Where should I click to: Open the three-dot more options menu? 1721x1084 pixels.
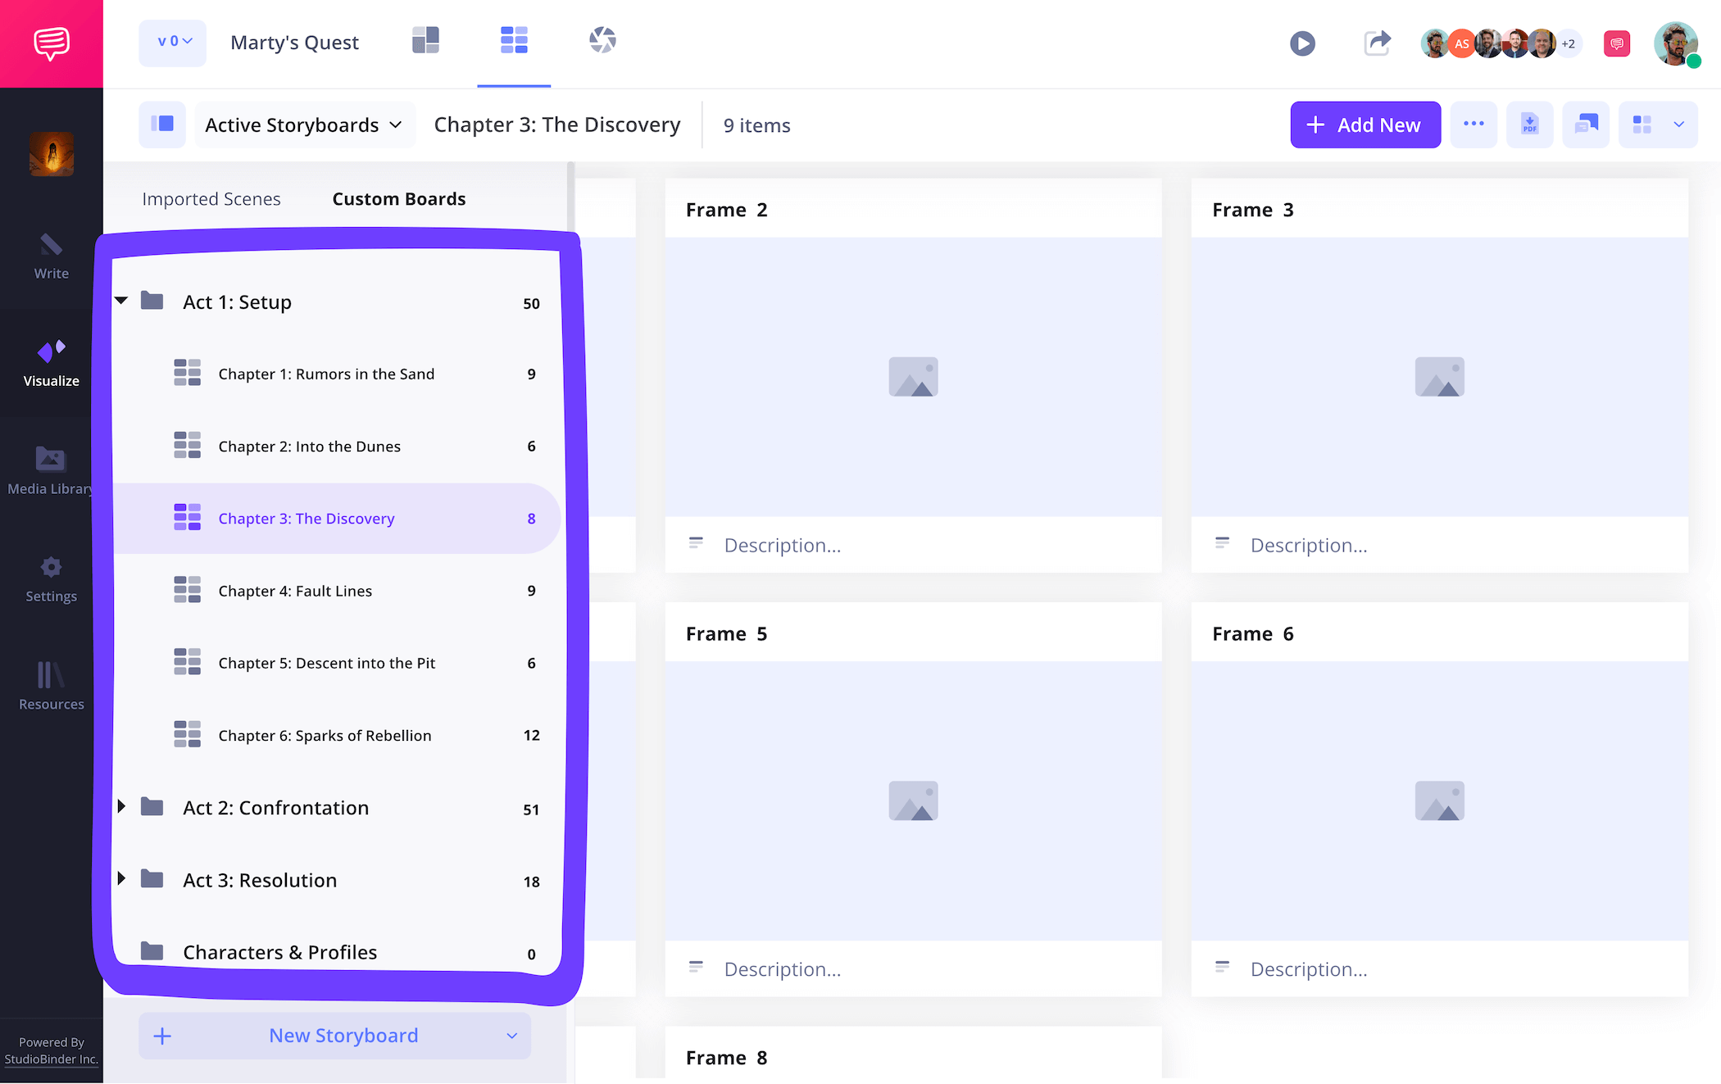(1474, 125)
